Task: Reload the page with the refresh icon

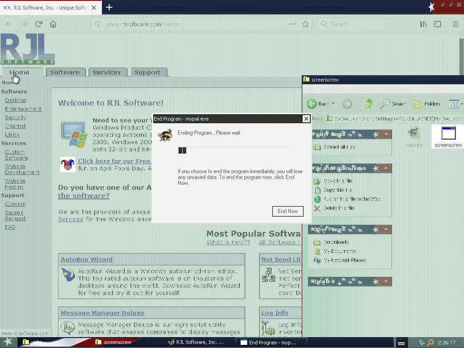Action: 39,24
